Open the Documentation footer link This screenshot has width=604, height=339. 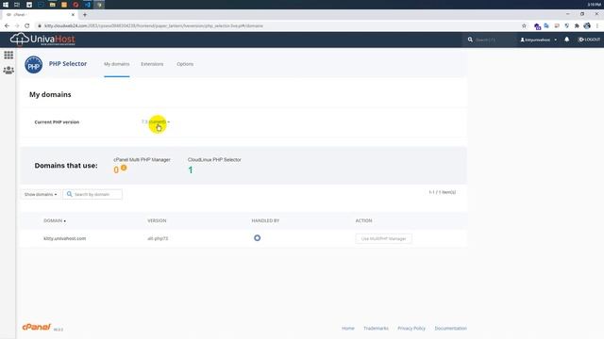[451, 329]
